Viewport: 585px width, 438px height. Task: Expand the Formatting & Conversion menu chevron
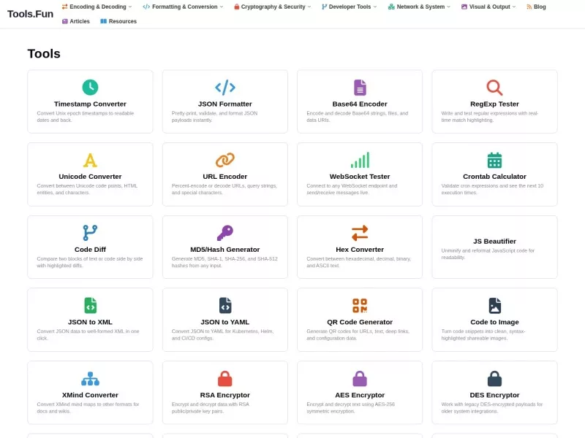coord(222,7)
